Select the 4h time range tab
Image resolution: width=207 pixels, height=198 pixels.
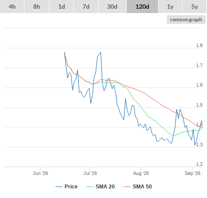pyautogui.click(x=12, y=7)
